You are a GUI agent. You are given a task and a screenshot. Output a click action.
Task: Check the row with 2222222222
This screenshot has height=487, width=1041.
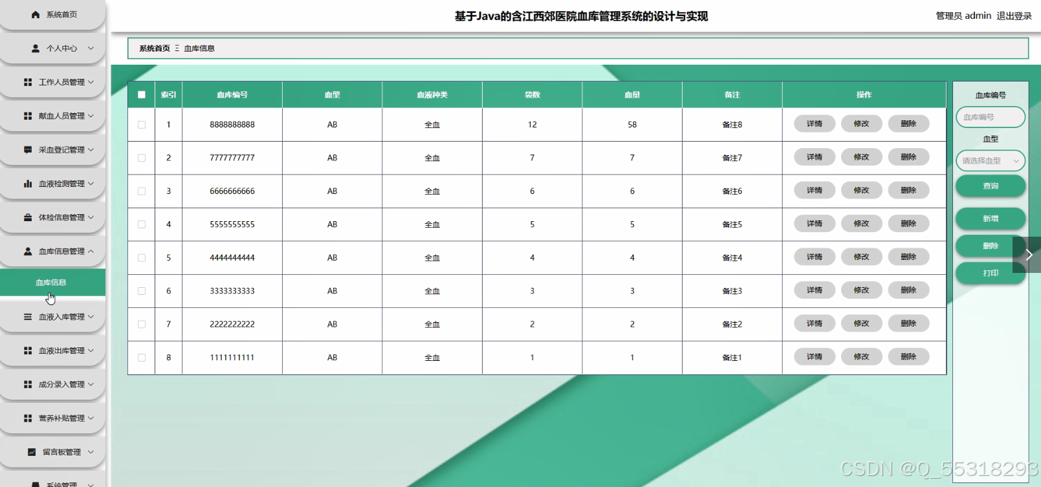142,324
